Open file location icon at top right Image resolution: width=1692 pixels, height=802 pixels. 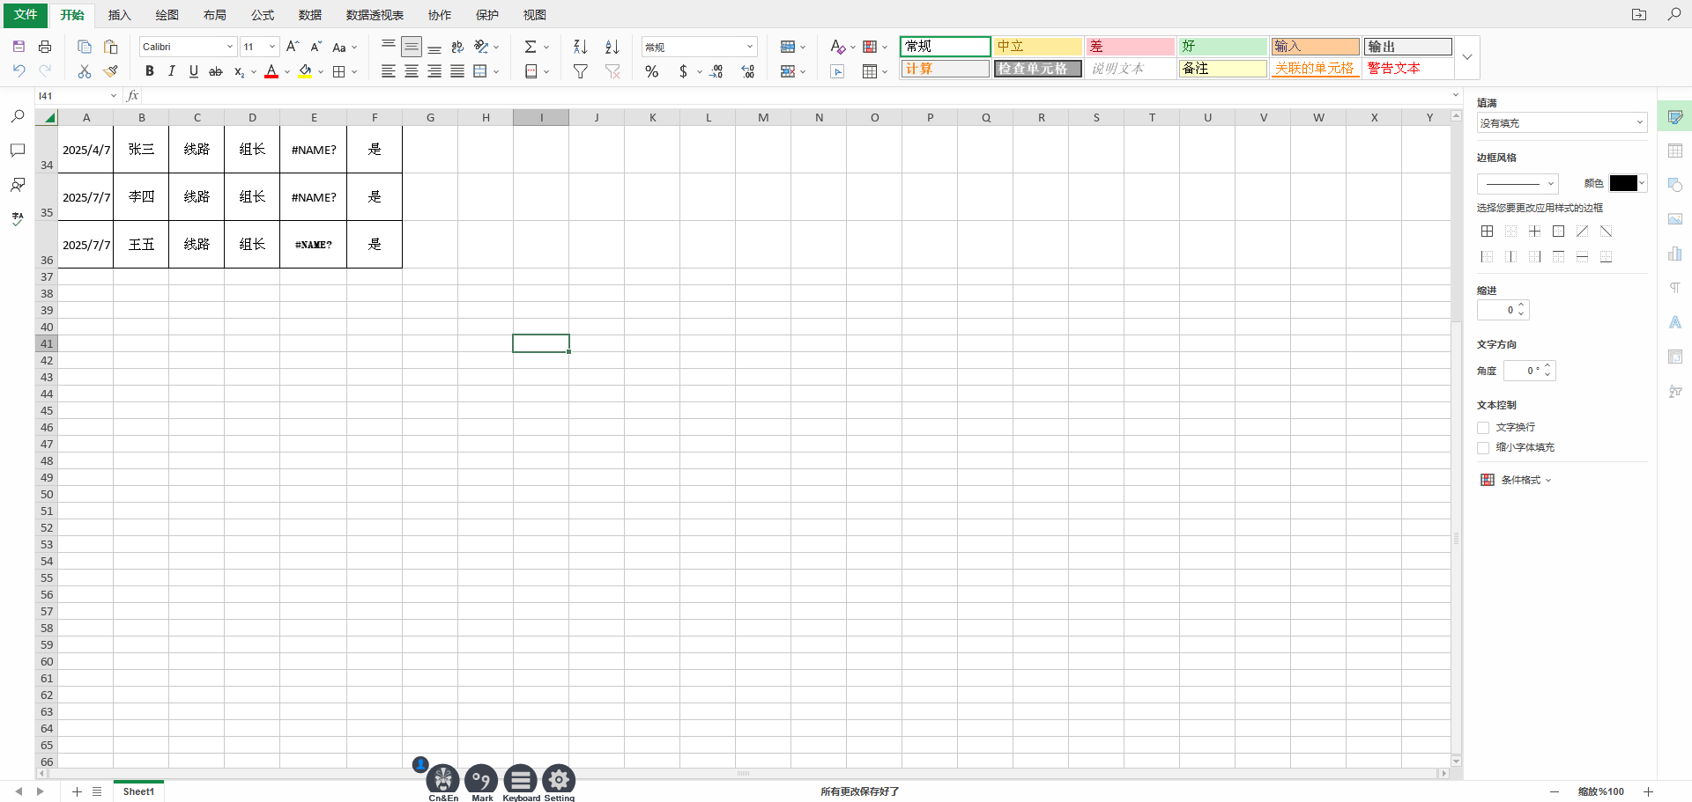click(1639, 15)
